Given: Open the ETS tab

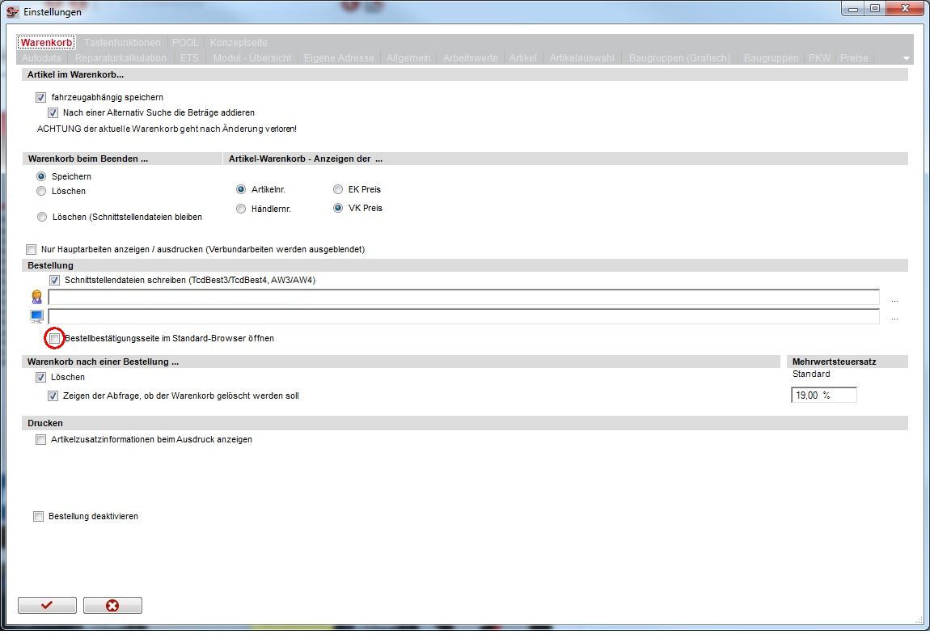Looking at the screenshot, I should [x=189, y=58].
